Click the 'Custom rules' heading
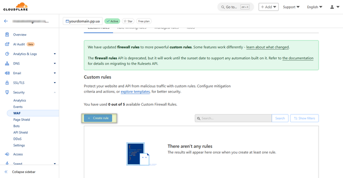 tap(98, 77)
